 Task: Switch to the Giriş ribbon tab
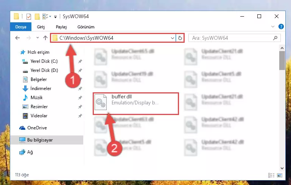coord(41,27)
